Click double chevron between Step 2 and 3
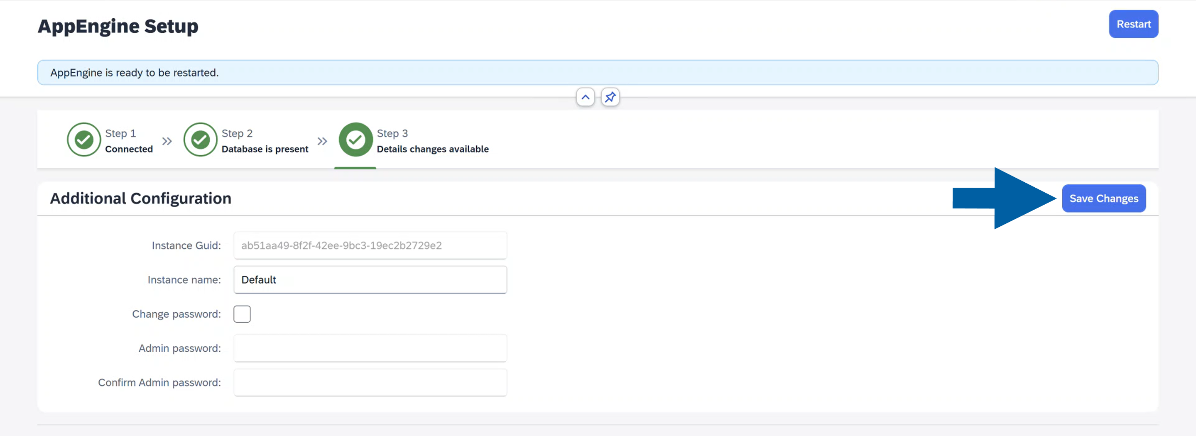The height and width of the screenshot is (436, 1196). (x=322, y=141)
